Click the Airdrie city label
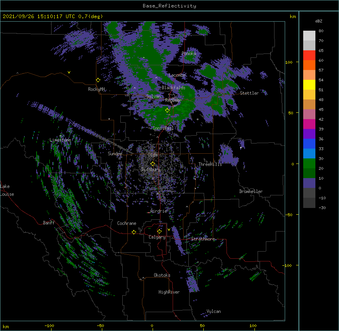The image size is (339, 331). click(158, 211)
